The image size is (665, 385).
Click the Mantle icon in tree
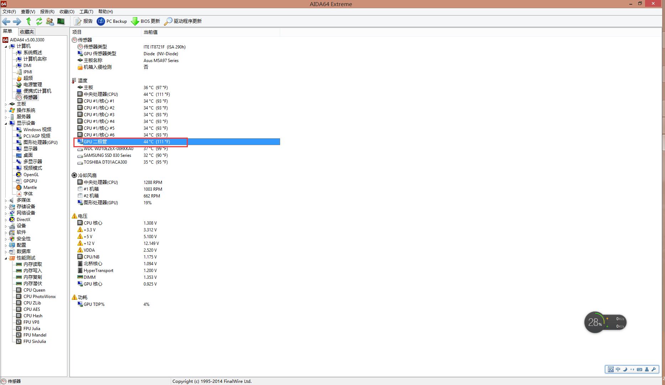pyautogui.click(x=19, y=188)
